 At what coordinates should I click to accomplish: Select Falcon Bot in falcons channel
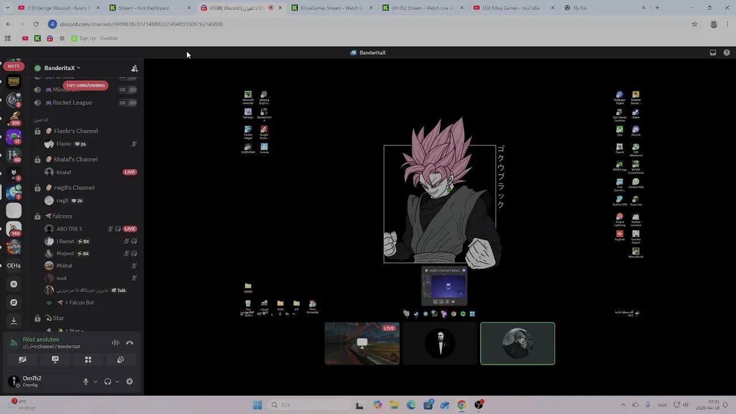pos(92,302)
